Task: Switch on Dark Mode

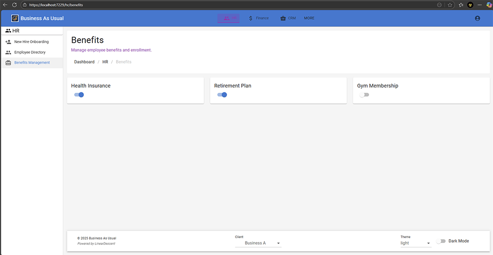Action: (441, 241)
